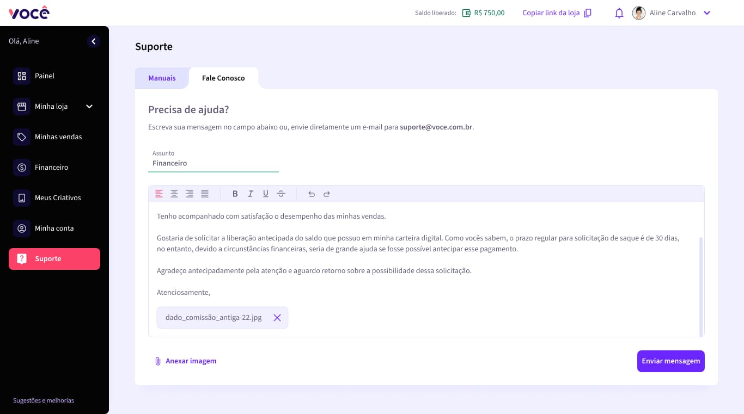Toggle italic text formatting
Screen dimensions: 744x414
[251, 194]
